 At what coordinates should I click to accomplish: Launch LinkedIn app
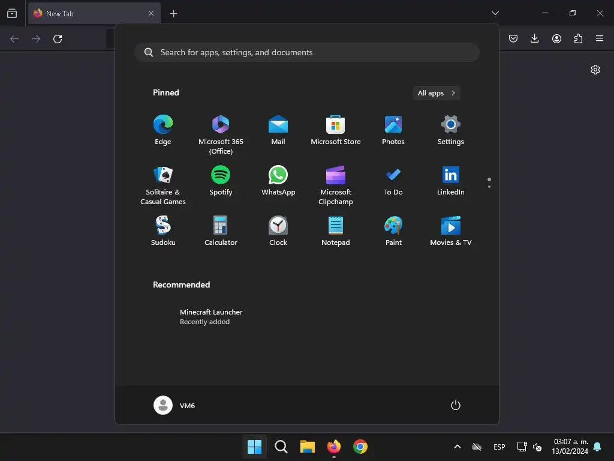[x=451, y=181]
